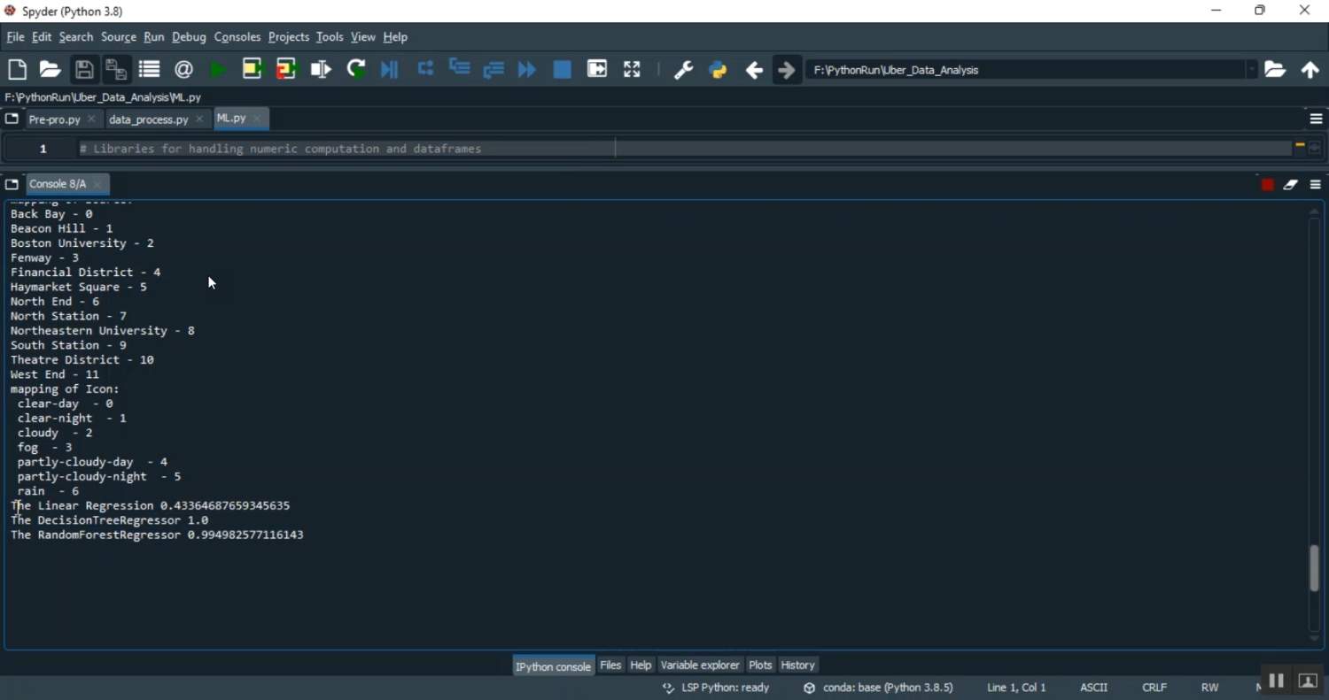This screenshot has width=1329, height=700.
Task: Run the file with the green play icon
Action: click(218, 70)
